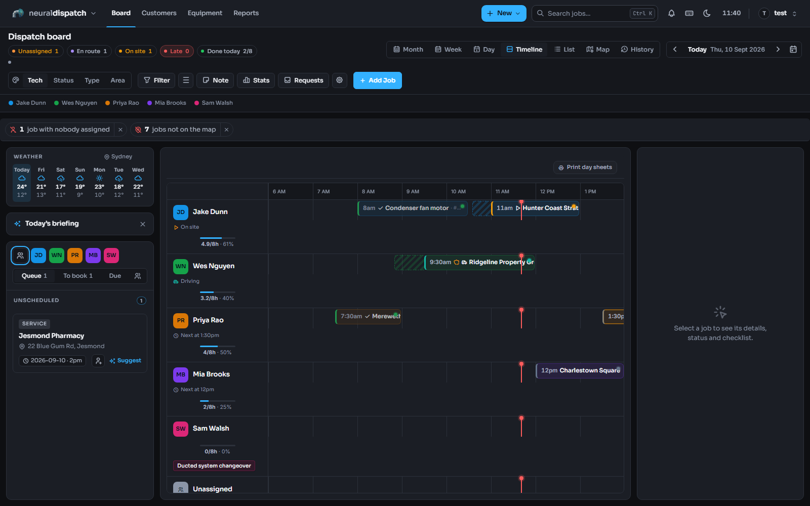This screenshot has height=506, width=810.
Task: Open the calendar date picker icon
Action: coord(793,49)
